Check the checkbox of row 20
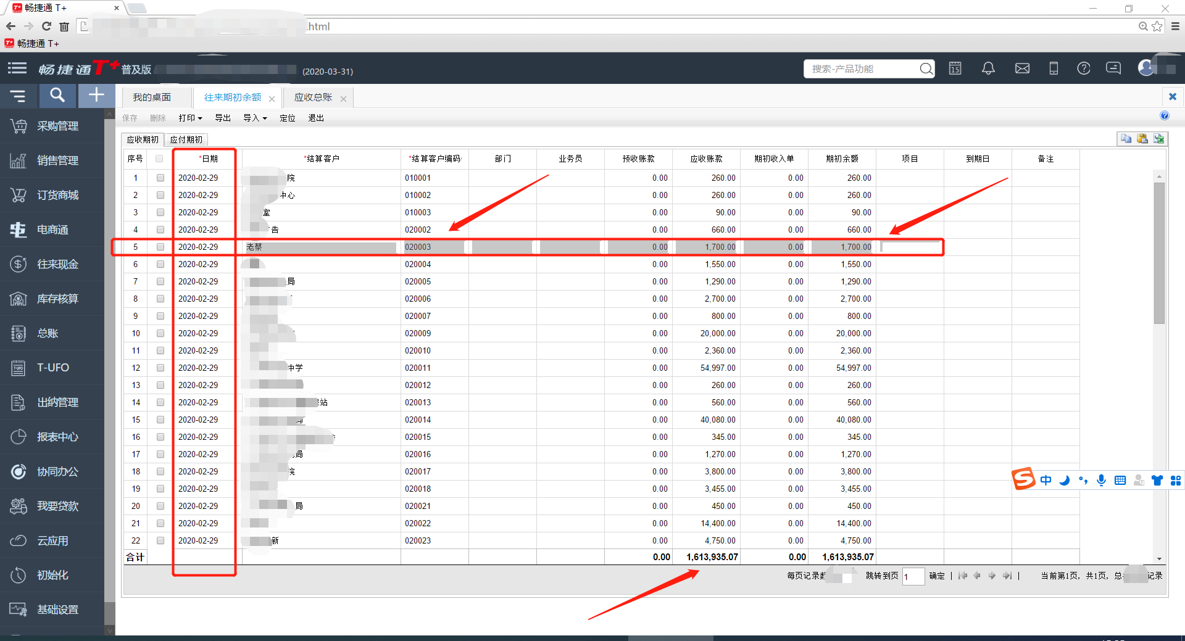Viewport: 1185px width, 641px height. tap(160, 506)
